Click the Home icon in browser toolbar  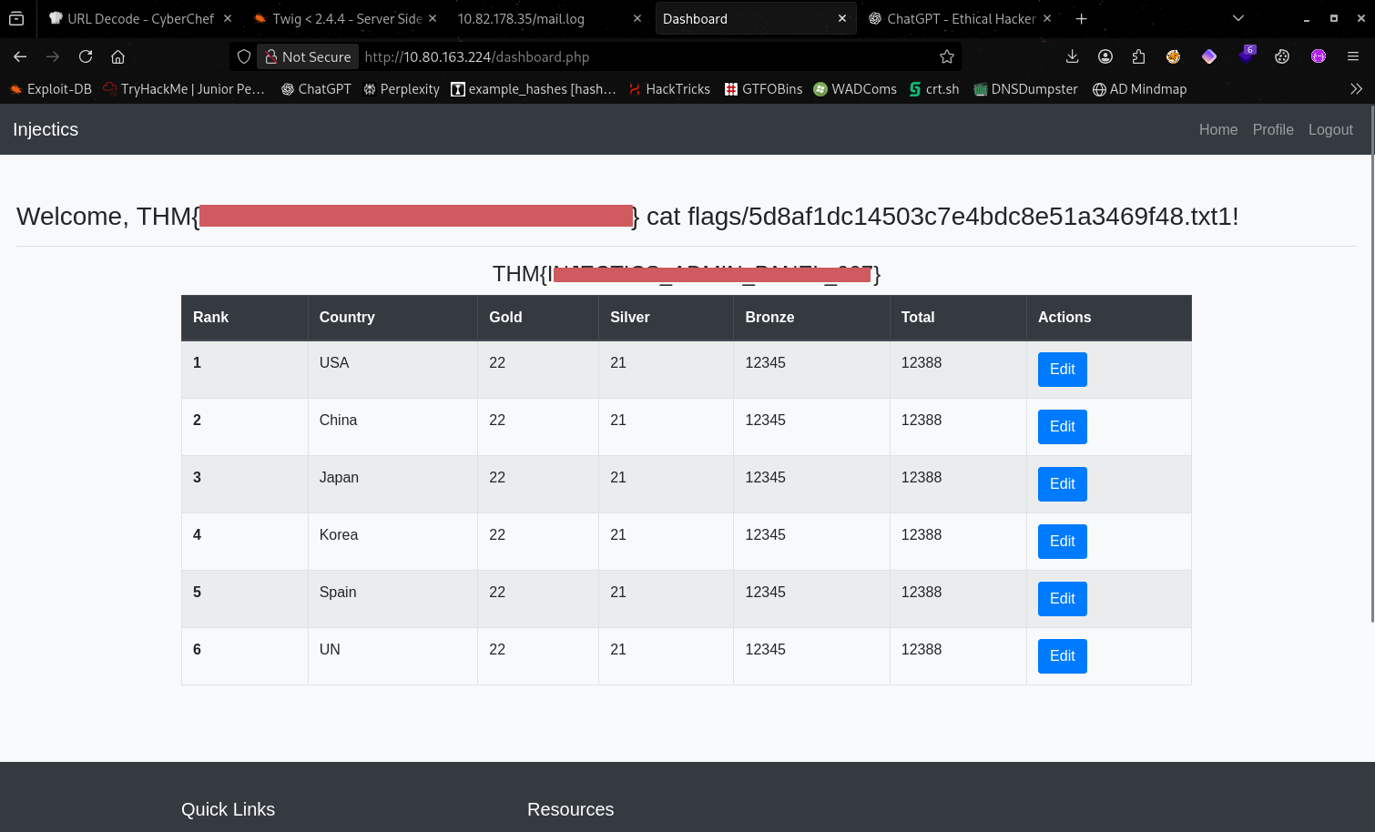click(x=117, y=56)
